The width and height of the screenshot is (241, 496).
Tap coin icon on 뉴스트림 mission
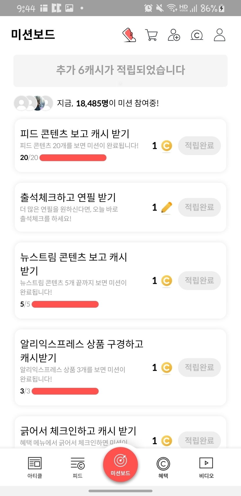pyautogui.click(x=166, y=281)
